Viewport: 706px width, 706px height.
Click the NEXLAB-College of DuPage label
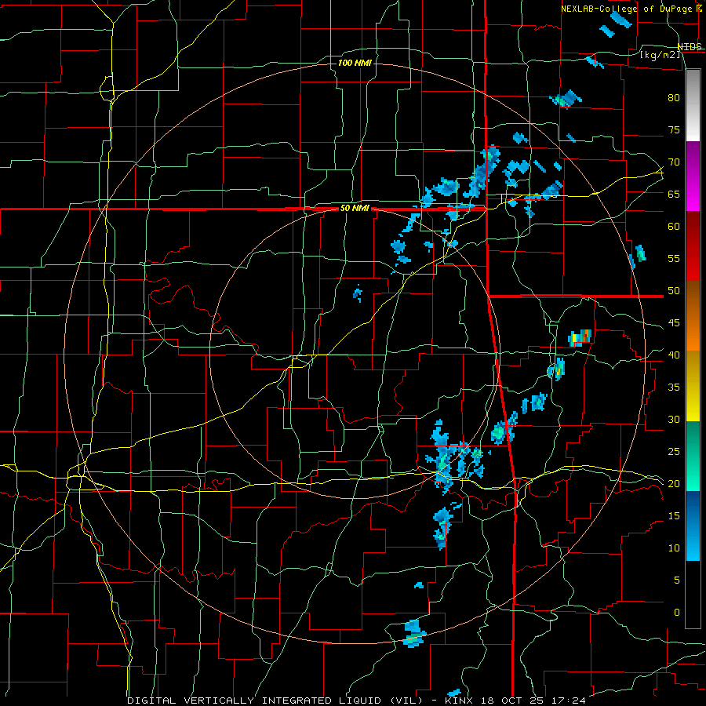click(x=628, y=9)
